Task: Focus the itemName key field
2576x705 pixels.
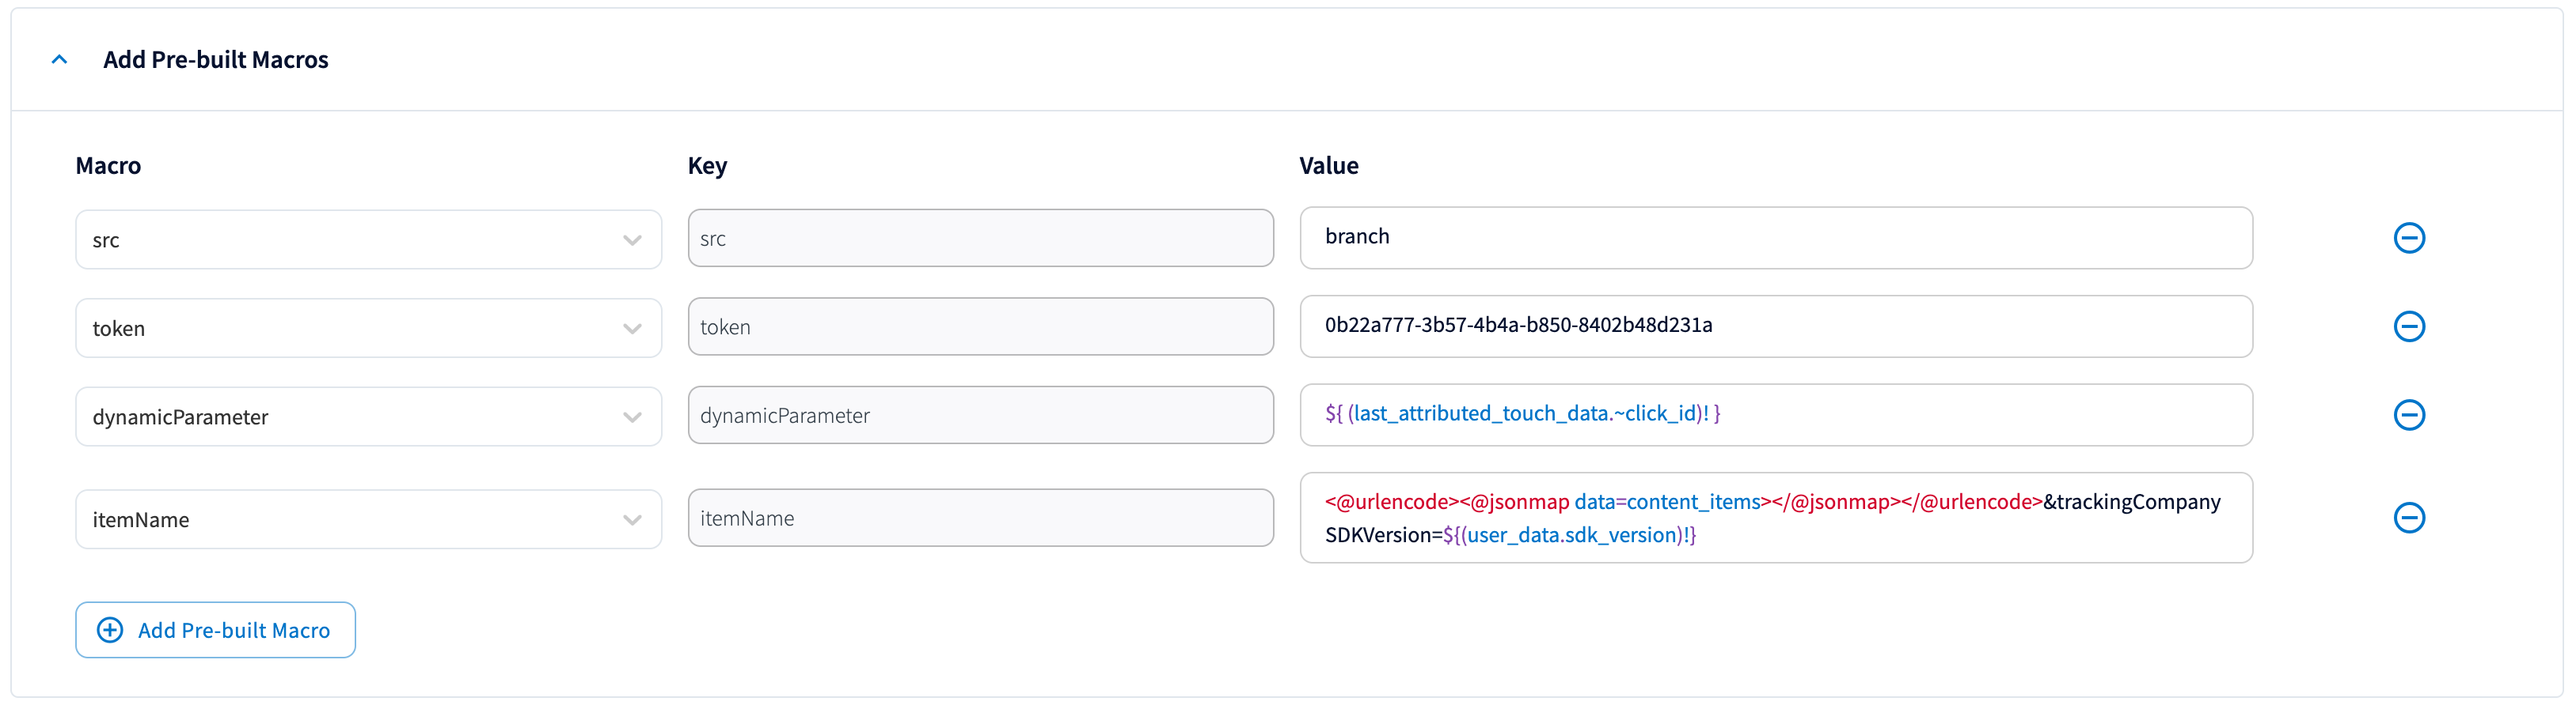Action: [x=980, y=518]
